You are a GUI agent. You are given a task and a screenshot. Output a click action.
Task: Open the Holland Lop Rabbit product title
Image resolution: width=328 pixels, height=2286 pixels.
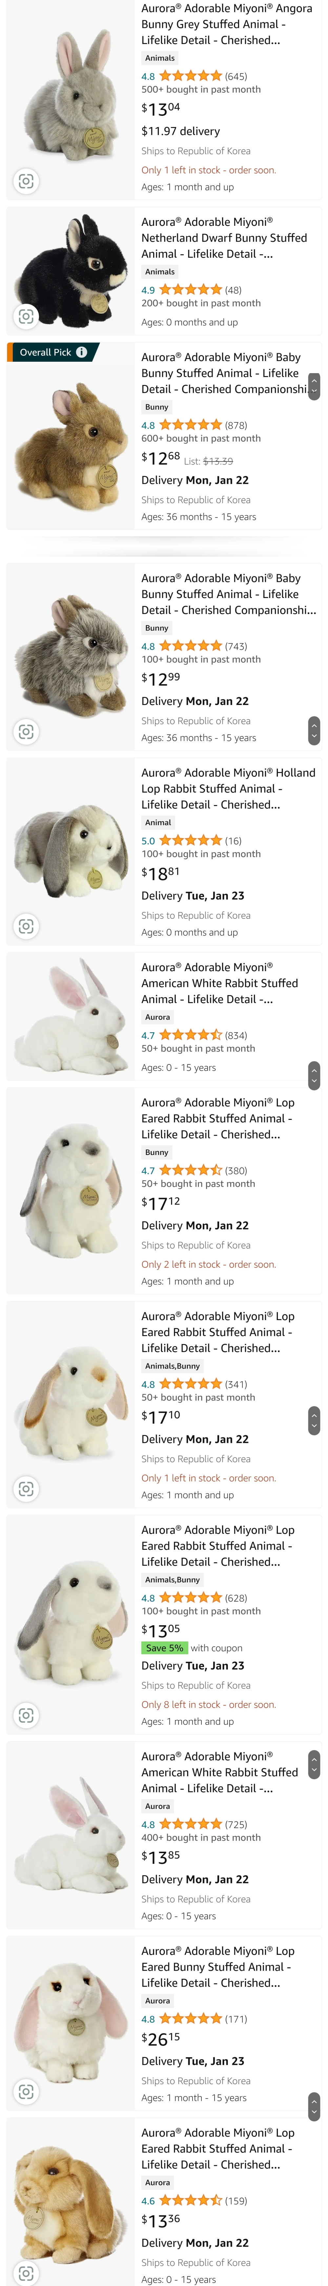click(x=228, y=788)
